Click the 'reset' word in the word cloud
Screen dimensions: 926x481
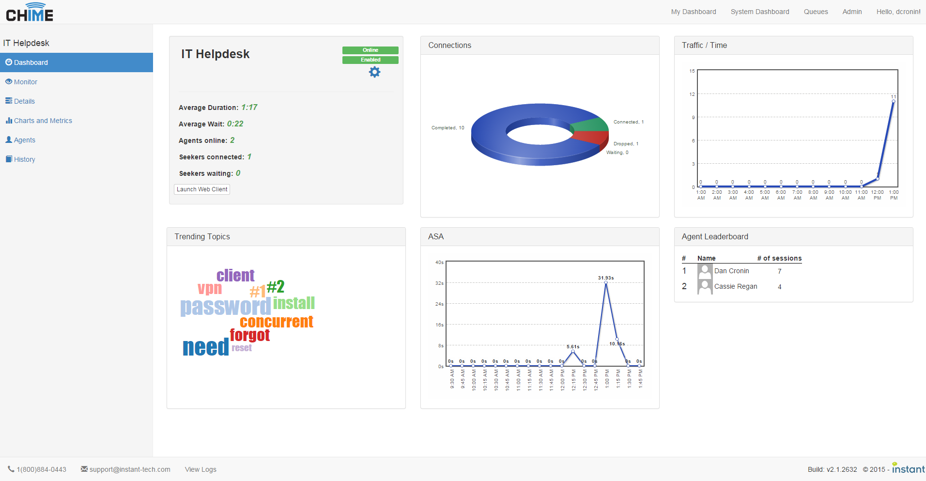pos(242,348)
